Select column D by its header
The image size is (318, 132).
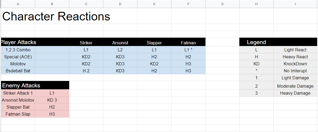120,4
